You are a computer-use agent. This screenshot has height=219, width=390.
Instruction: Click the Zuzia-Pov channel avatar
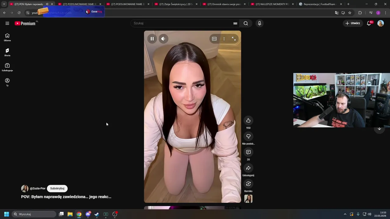(25, 189)
